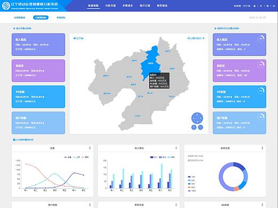The height and width of the screenshot is (208, 278).
Task: Pan map up with the navigation pad arrow
Action: coord(197,115)
